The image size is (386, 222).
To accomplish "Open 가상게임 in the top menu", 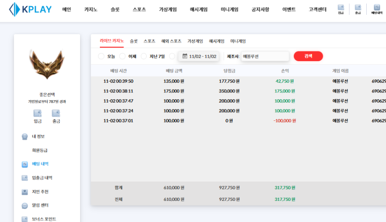I will click(168, 9).
